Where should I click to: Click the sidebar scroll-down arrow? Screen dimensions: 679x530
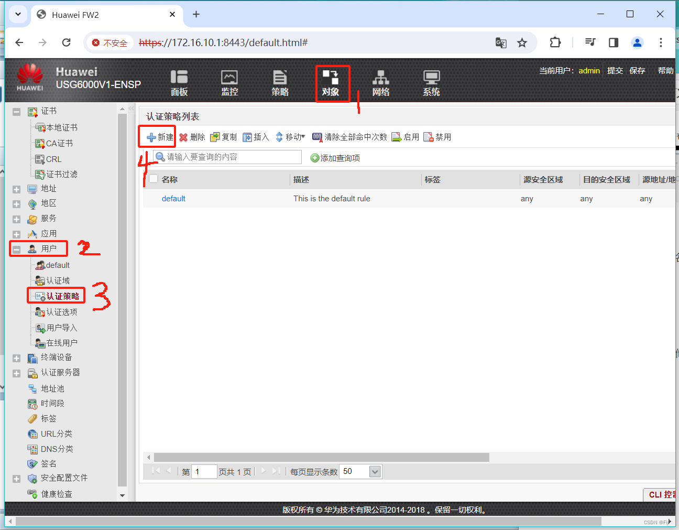click(x=123, y=495)
